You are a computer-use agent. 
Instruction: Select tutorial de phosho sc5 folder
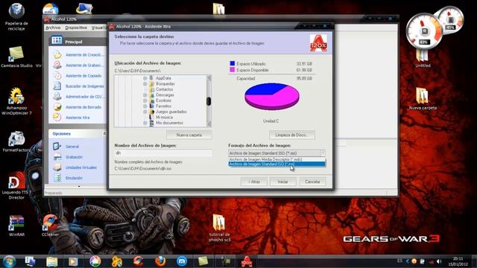coord(219,229)
